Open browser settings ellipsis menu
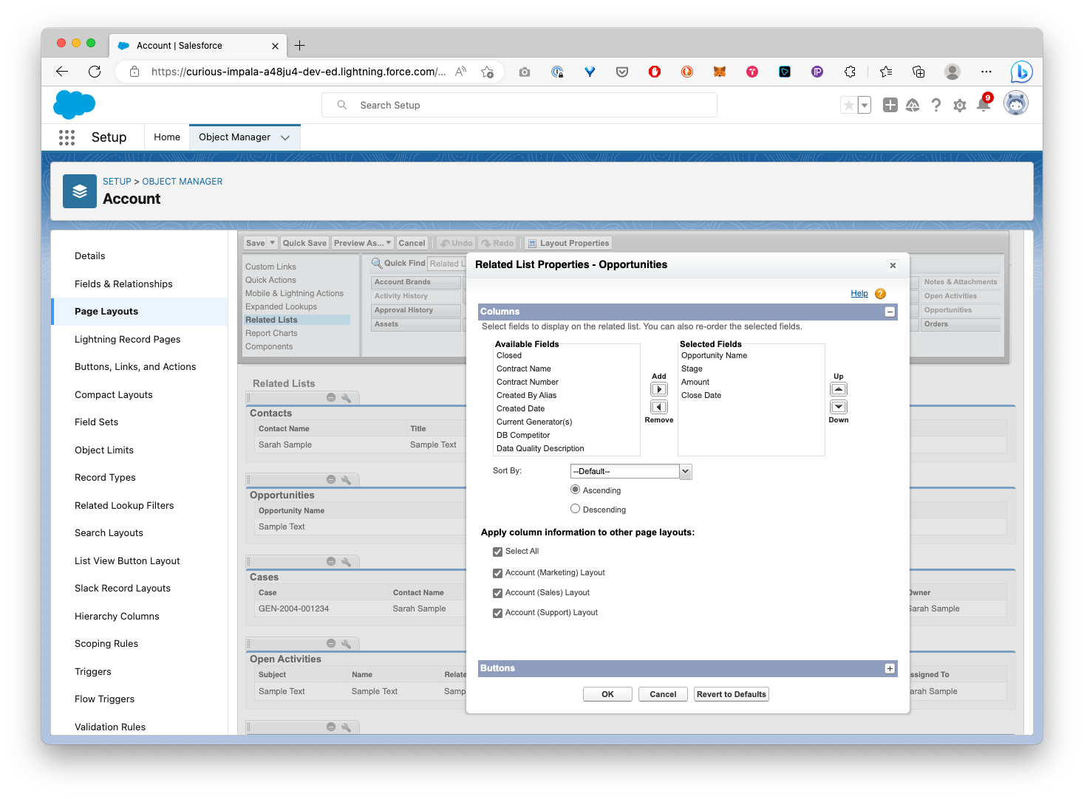Viewport: 1084px width, 799px height. 986,72
